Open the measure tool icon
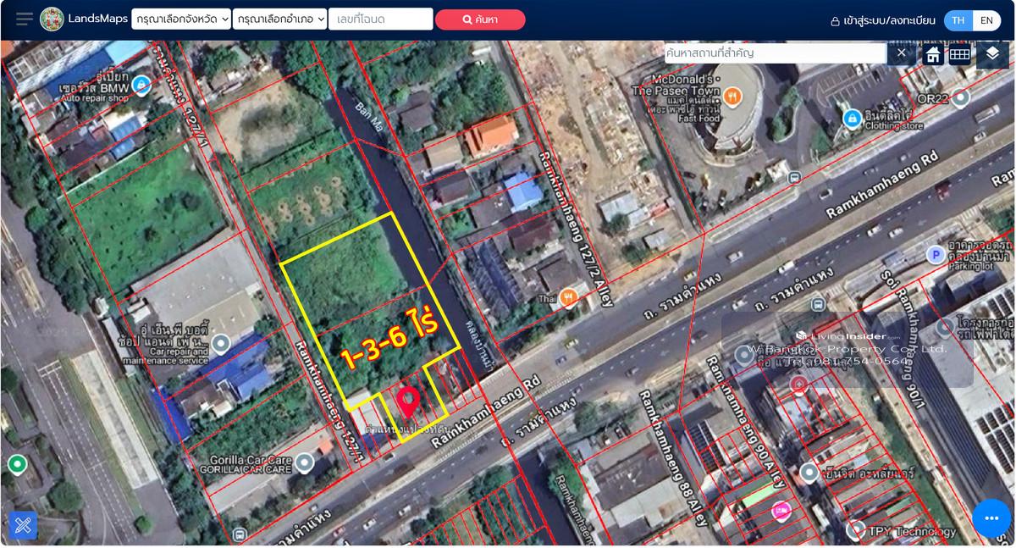This screenshot has width=1016, height=548. 23,525
